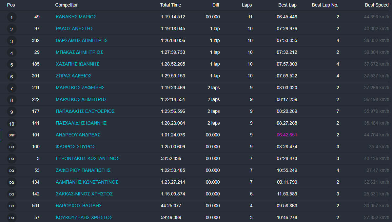Open ΡΑΔΟΣ ΑΝΕΣΤΗΣ competitor link

(x=74, y=29)
